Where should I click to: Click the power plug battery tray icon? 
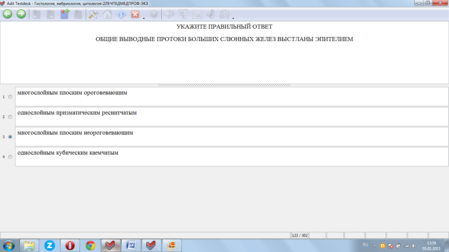tap(398, 246)
